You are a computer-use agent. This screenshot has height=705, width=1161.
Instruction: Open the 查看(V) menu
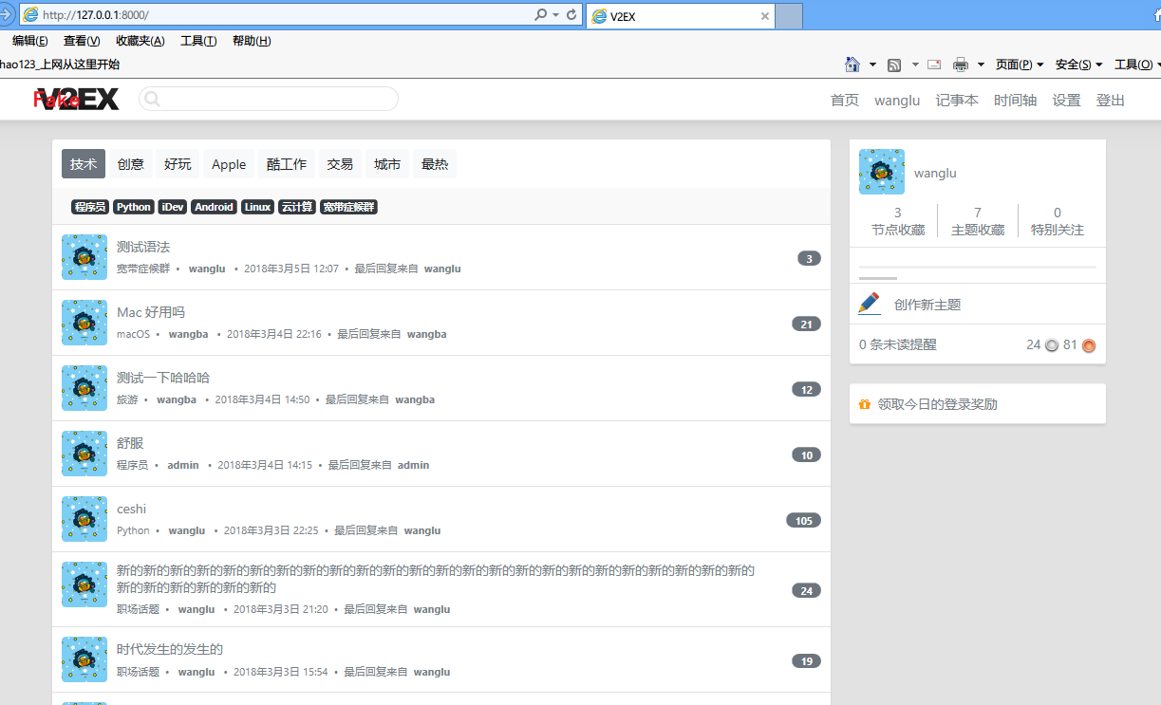(82, 41)
